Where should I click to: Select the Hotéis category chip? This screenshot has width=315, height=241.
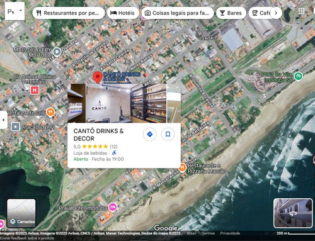[123, 13]
